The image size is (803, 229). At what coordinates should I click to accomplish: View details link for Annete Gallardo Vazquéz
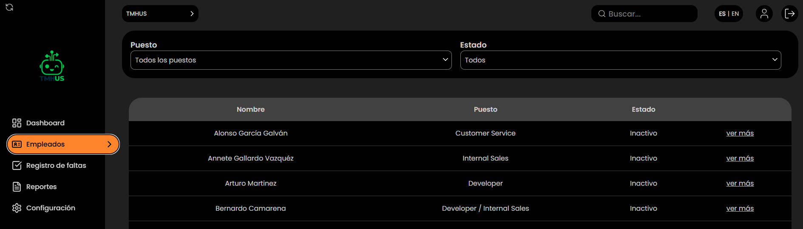tap(740, 158)
